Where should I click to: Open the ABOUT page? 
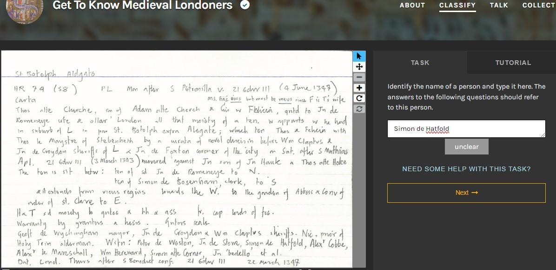(412, 5)
